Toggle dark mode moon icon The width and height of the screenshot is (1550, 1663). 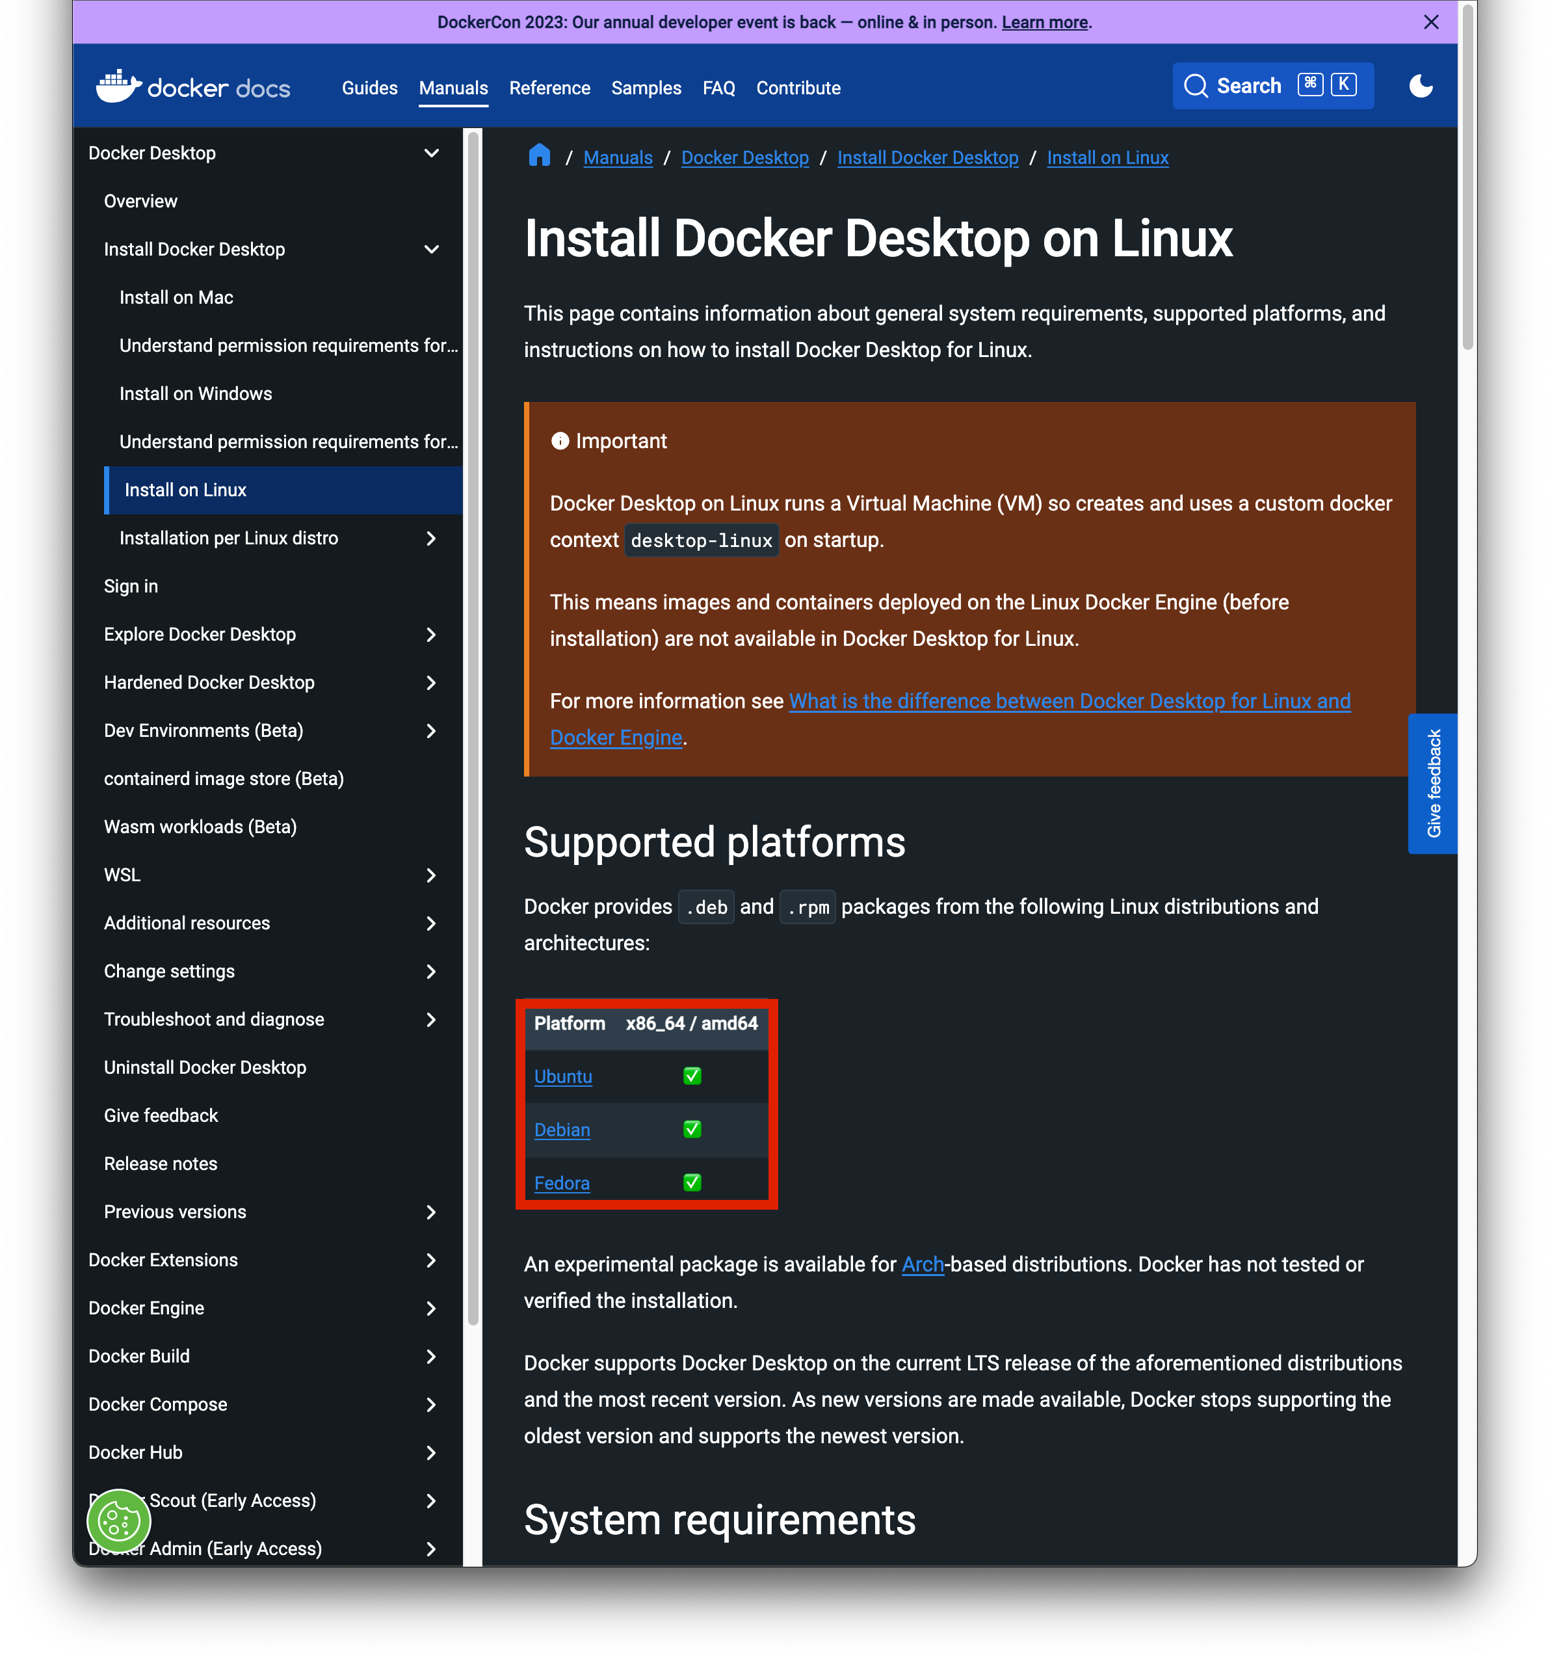(x=1421, y=86)
